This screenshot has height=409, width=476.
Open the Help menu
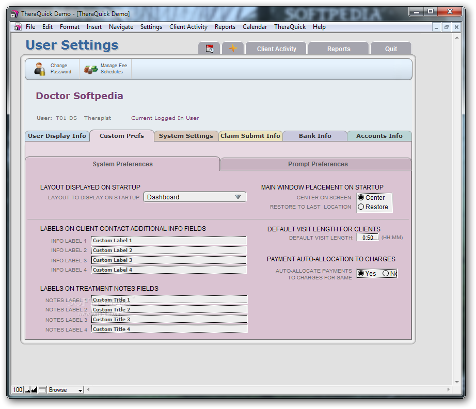[x=319, y=27]
